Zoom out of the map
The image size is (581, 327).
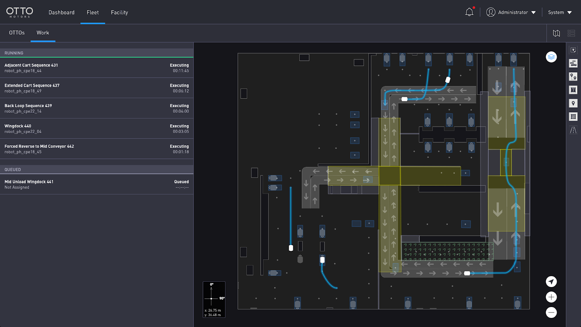pos(551,312)
